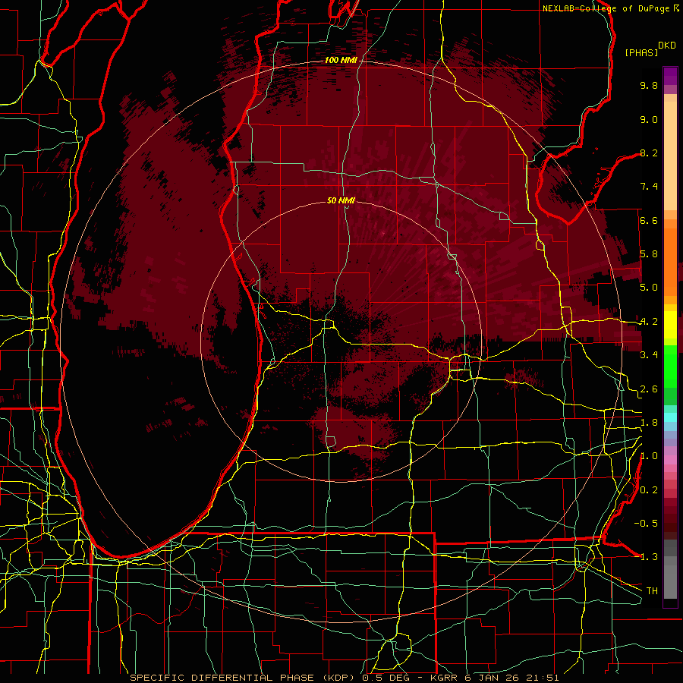
Task: Click the 100 NMI range ring label
Action: 341,60
